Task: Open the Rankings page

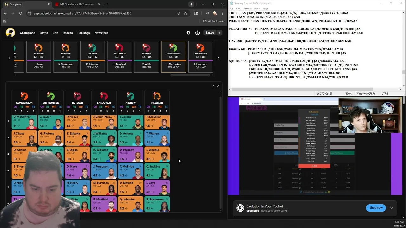Action: [x=84, y=33]
